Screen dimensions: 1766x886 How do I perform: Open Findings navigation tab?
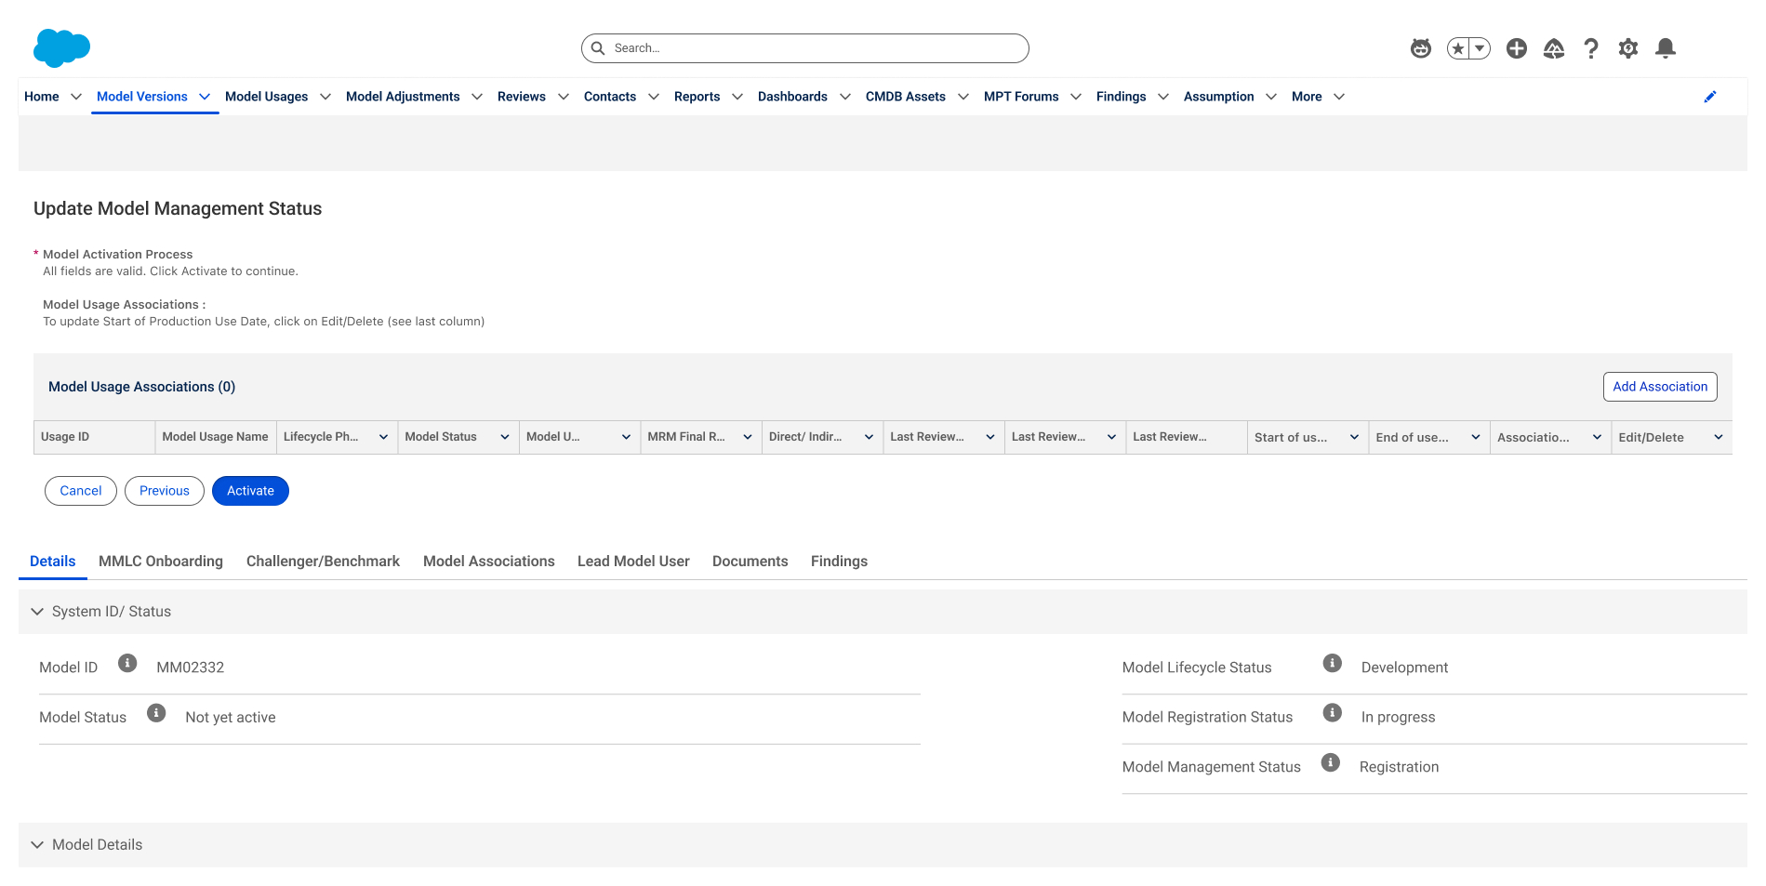1122,97
